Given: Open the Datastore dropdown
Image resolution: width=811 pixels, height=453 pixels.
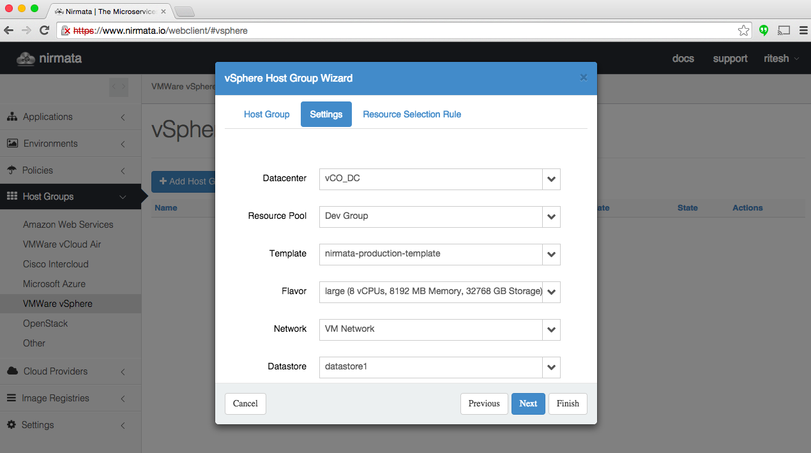Looking at the screenshot, I should point(551,368).
